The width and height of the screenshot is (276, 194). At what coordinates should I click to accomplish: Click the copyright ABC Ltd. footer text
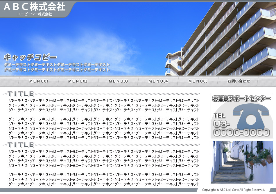coord(234,190)
